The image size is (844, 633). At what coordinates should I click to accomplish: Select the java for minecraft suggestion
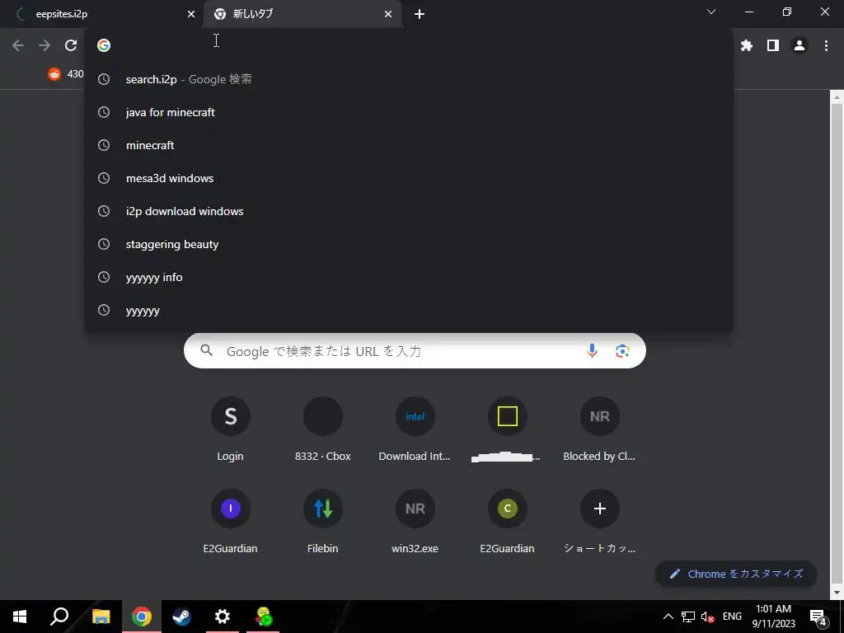(x=409, y=112)
